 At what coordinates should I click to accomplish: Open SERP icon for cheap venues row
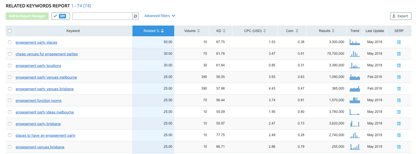[x=399, y=54]
